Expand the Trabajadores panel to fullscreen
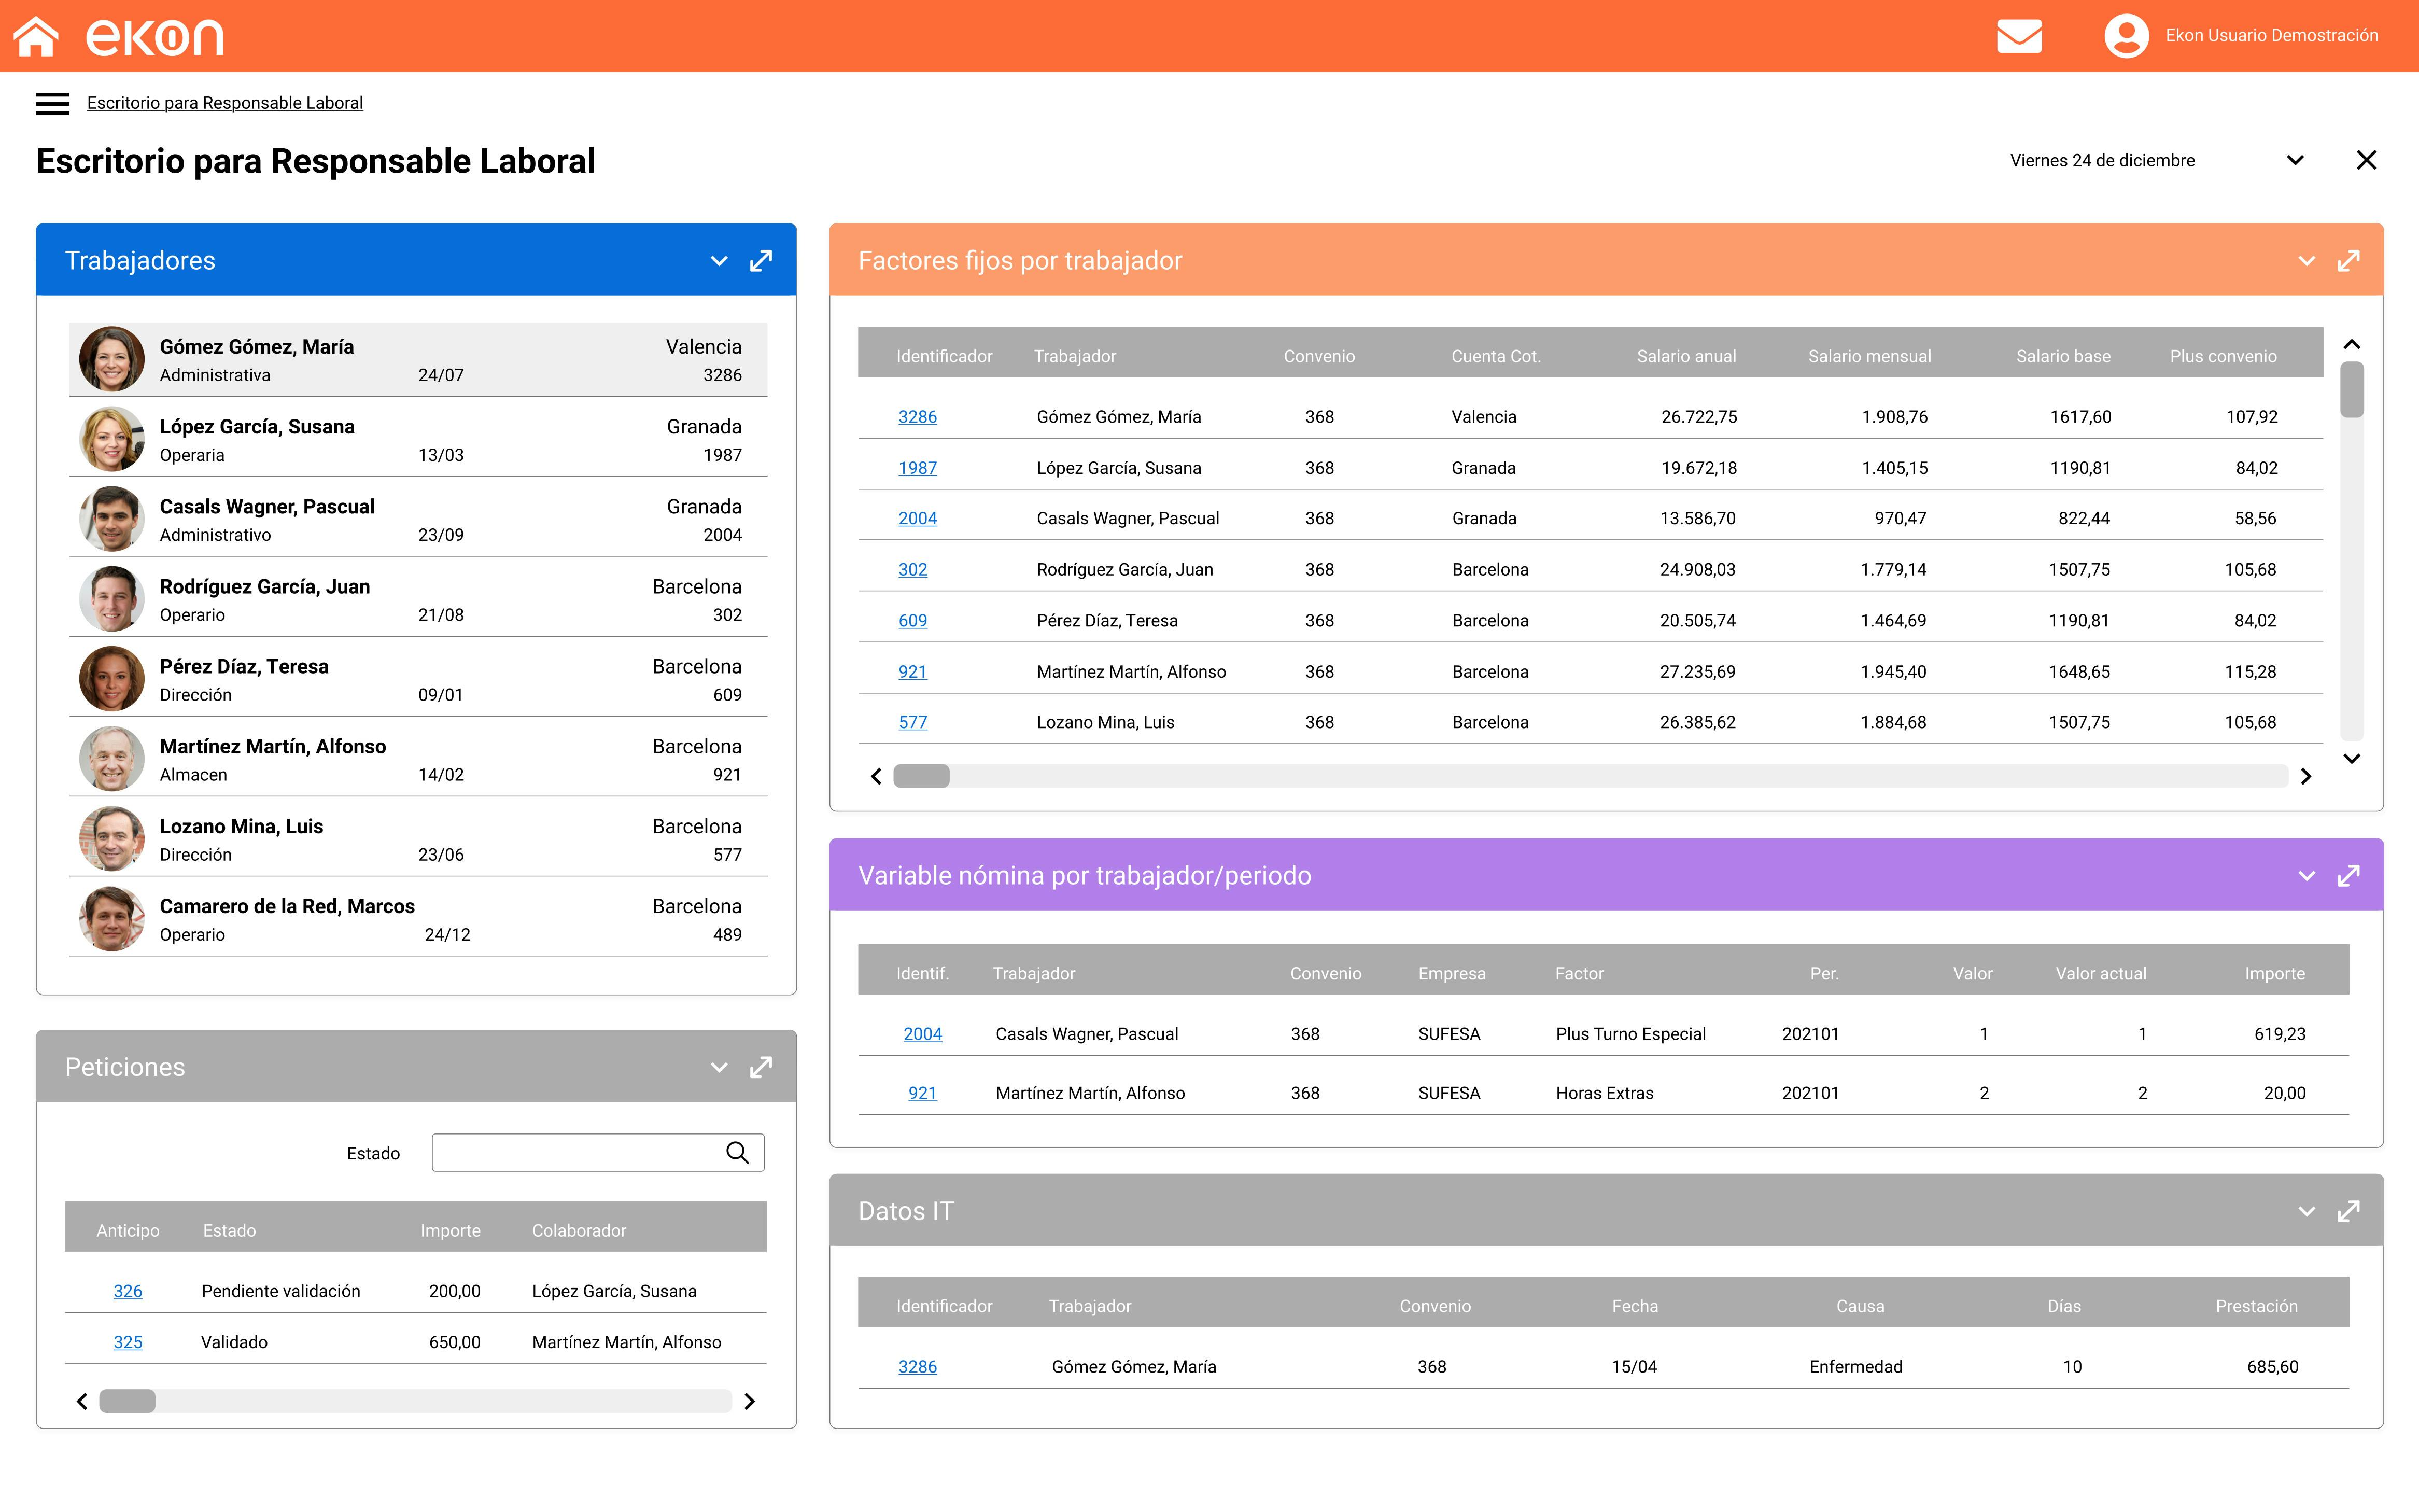Image resolution: width=2419 pixels, height=1512 pixels. [762, 260]
